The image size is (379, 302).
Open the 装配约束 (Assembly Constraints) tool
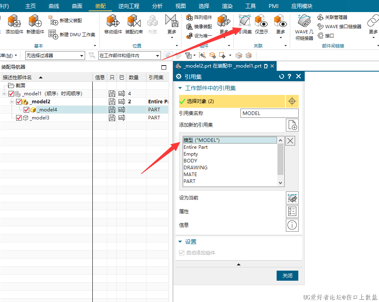[x=134, y=21]
